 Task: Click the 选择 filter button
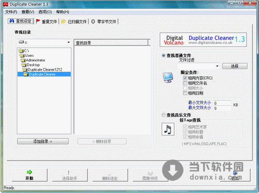pyautogui.click(x=235, y=66)
